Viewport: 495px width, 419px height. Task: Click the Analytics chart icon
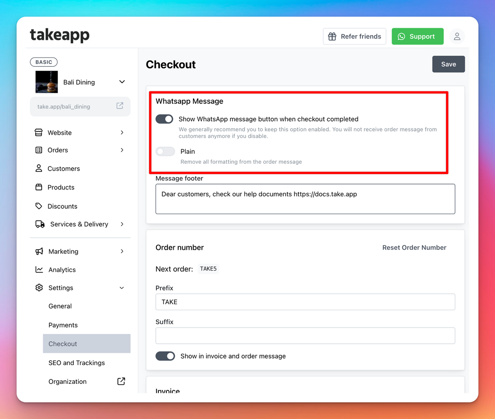coord(39,270)
